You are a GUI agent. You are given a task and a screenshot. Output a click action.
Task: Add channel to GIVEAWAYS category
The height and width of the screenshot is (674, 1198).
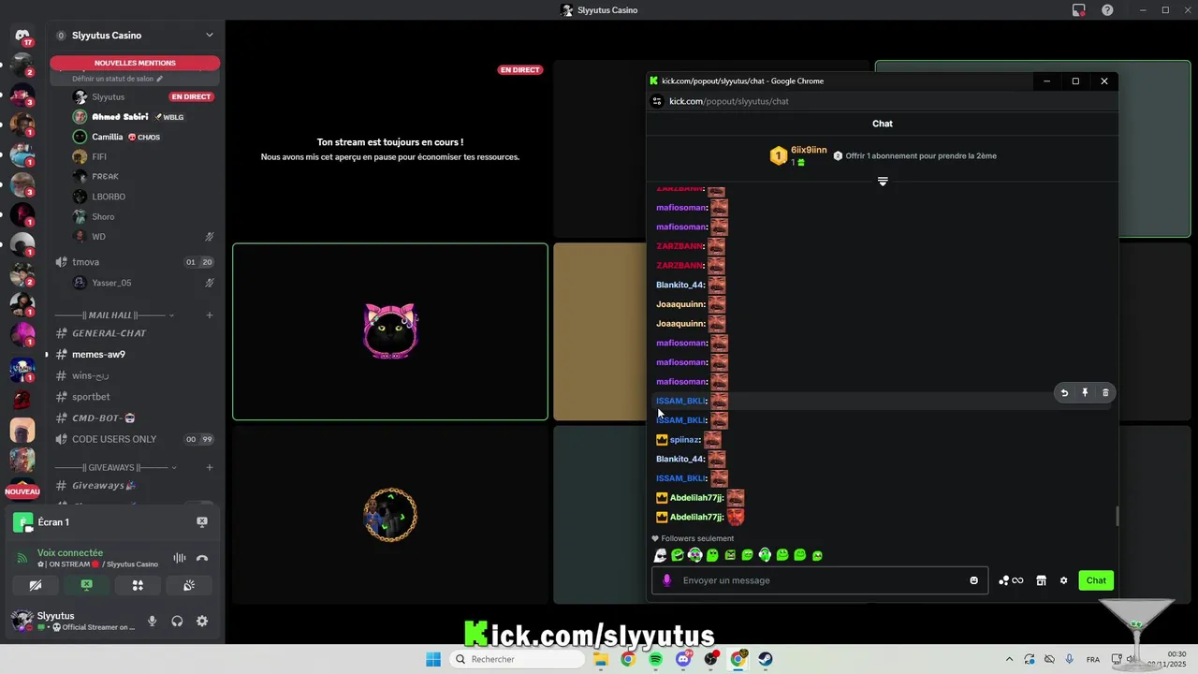tap(209, 467)
